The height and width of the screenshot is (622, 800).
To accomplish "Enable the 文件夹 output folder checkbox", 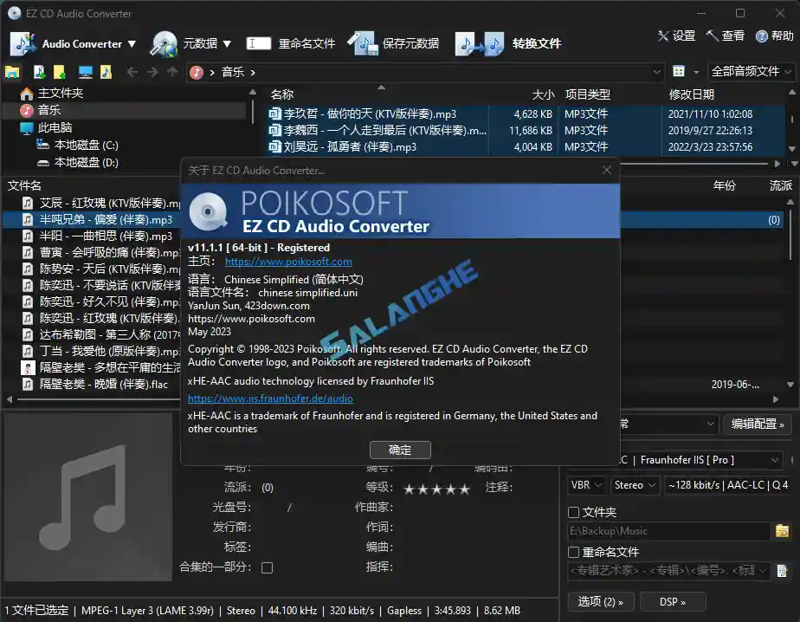I will pyautogui.click(x=573, y=513).
